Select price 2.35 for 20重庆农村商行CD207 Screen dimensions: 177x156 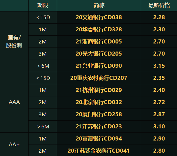pos(159,78)
